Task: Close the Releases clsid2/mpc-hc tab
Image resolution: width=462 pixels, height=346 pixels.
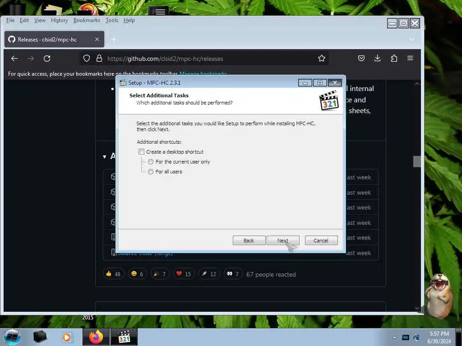Action: pyautogui.click(x=97, y=39)
